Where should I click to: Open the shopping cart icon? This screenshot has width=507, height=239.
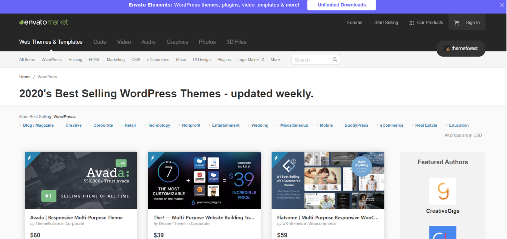(457, 23)
